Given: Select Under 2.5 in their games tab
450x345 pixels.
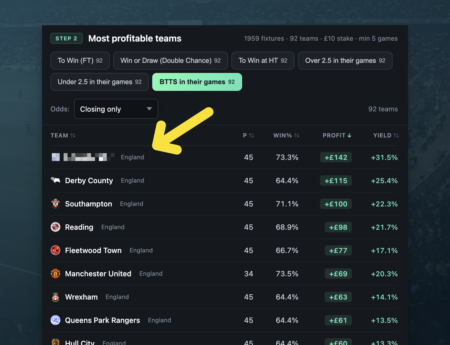Looking at the screenshot, I should [99, 82].
